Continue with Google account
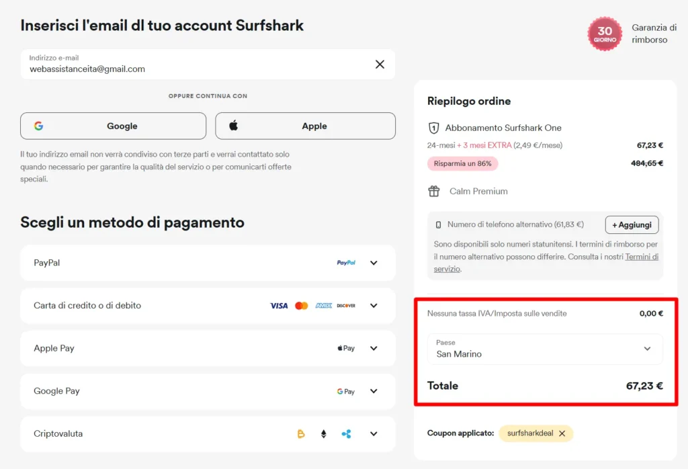 point(113,126)
